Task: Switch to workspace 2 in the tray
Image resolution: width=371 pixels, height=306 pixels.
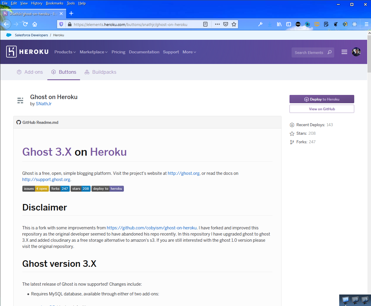Action: point(355,300)
